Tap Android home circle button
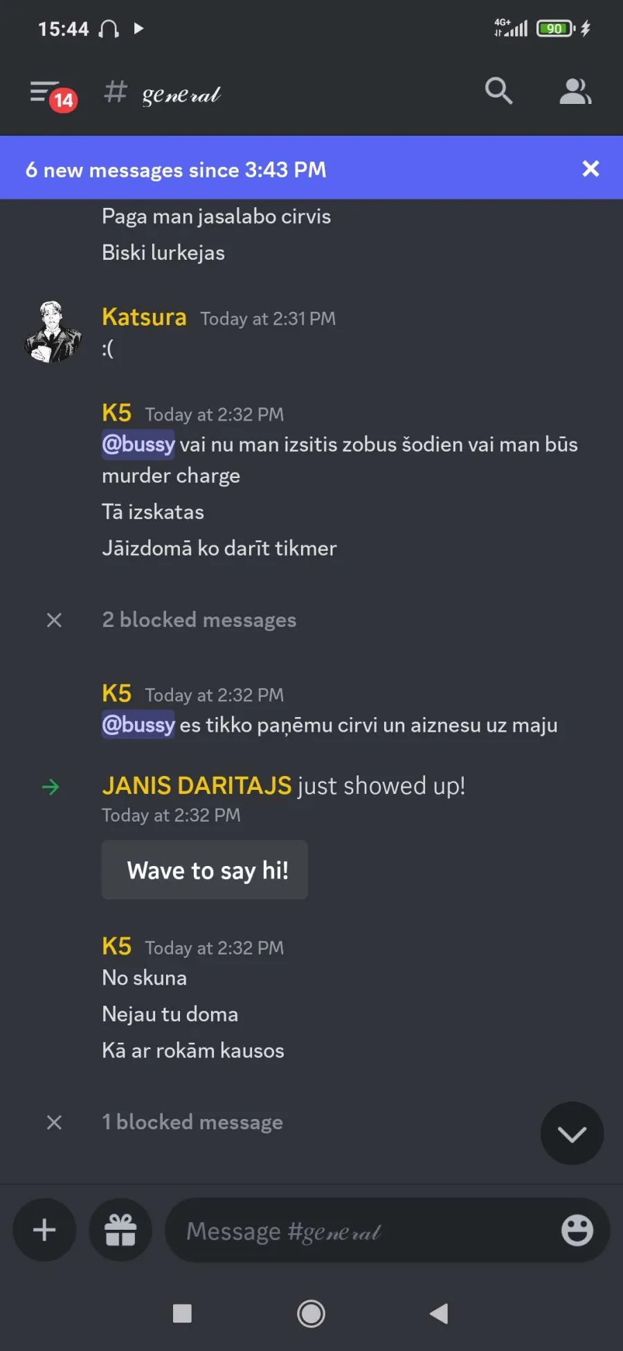Image resolution: width=623 pixels, height=1351 pixels. 311,1313
